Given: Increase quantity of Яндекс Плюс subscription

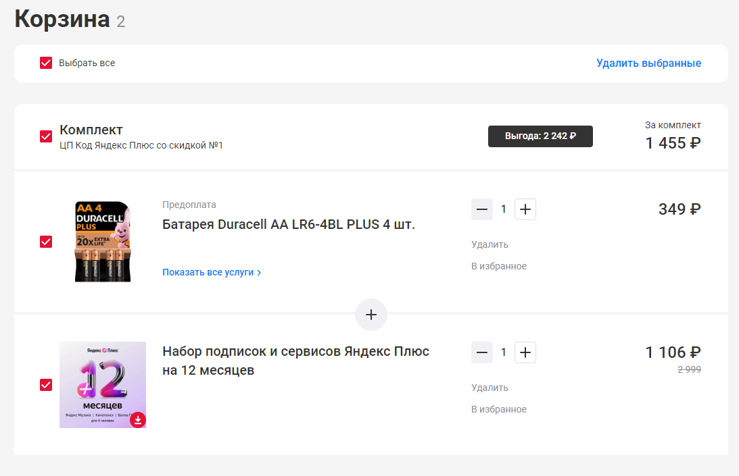Looking at the screenshot, I should pyautogui.click(x=525, y=352).
